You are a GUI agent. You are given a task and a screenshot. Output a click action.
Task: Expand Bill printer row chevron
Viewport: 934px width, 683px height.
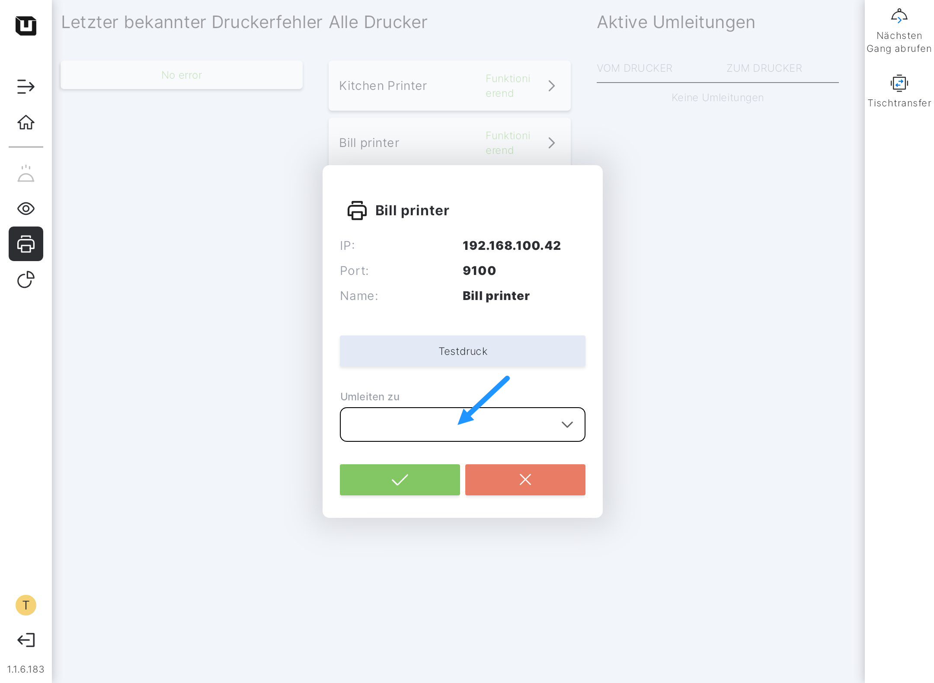tap(551, 143)
